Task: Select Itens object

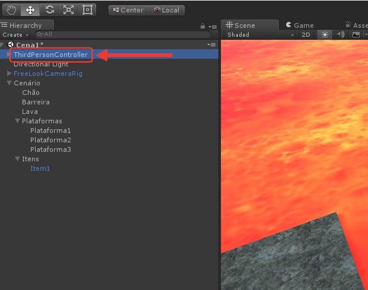Action: pyautogui.click(x=30, y=159)
